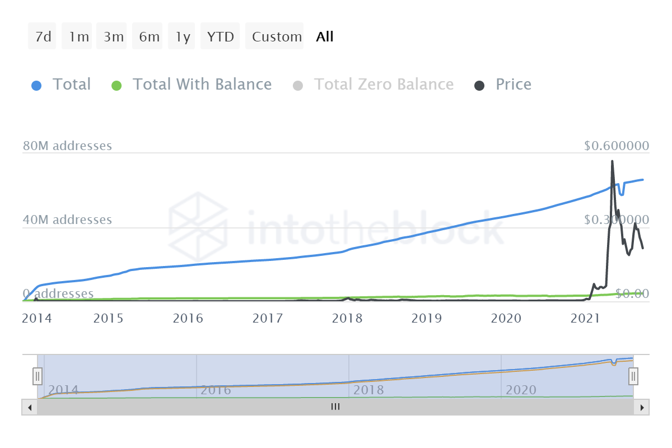Screen dimensions: 672x448
Task: Toggle the dark Price legend dot
Action: click(x=479, y=86)
